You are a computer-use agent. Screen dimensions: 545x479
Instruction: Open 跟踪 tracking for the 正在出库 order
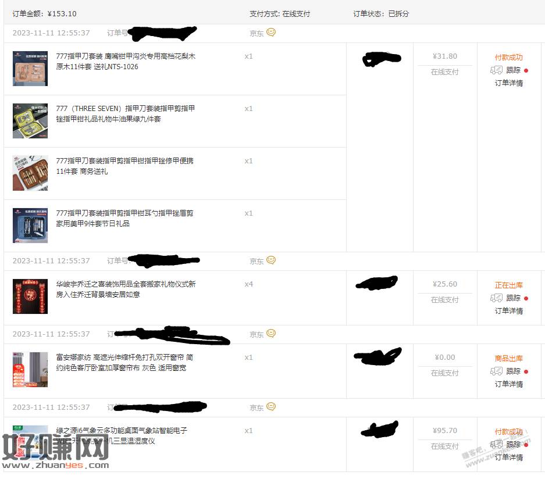pyautogui.click(x=514, y=298)
